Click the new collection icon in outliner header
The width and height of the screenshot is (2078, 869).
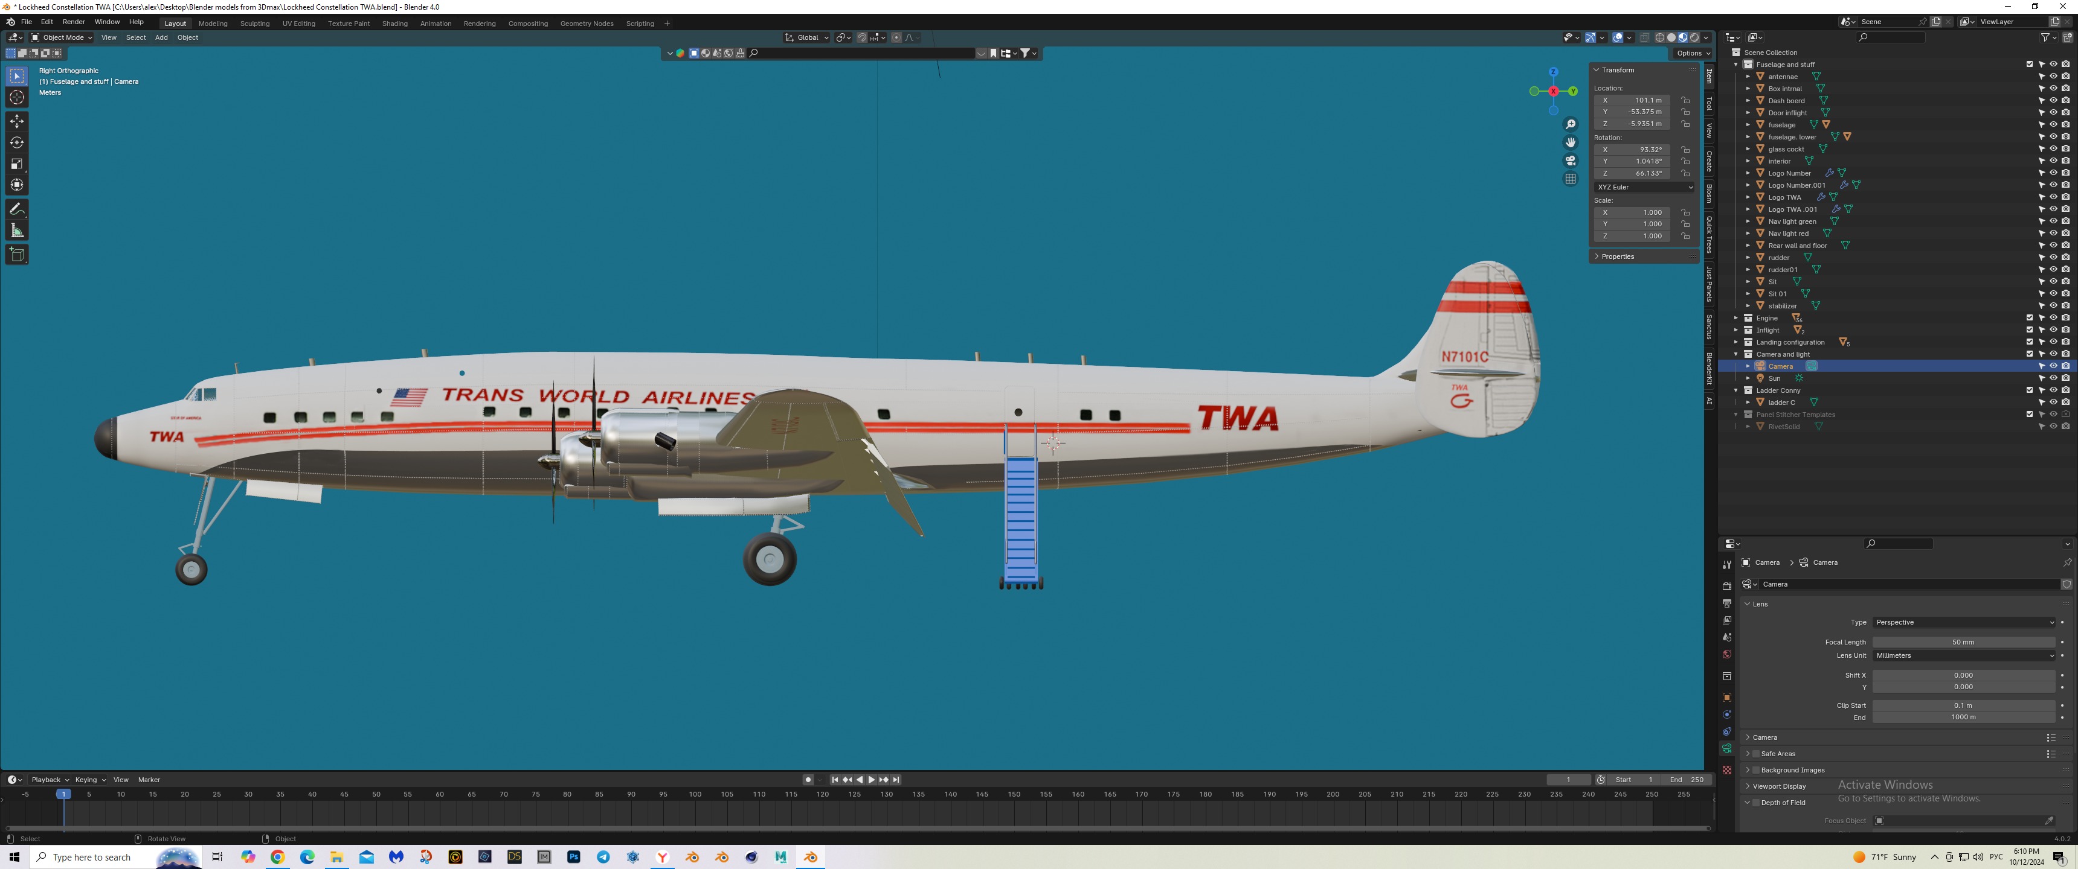pos(2067,37)
